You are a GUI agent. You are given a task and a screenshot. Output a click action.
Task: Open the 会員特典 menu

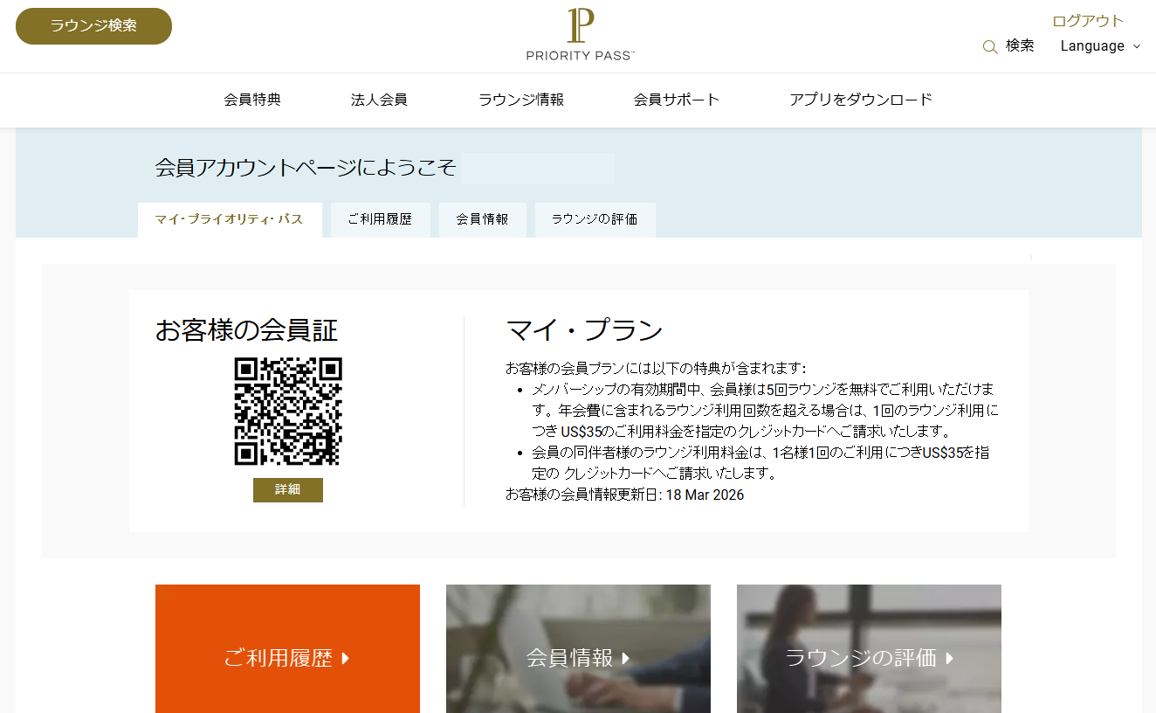click(252, 100)
